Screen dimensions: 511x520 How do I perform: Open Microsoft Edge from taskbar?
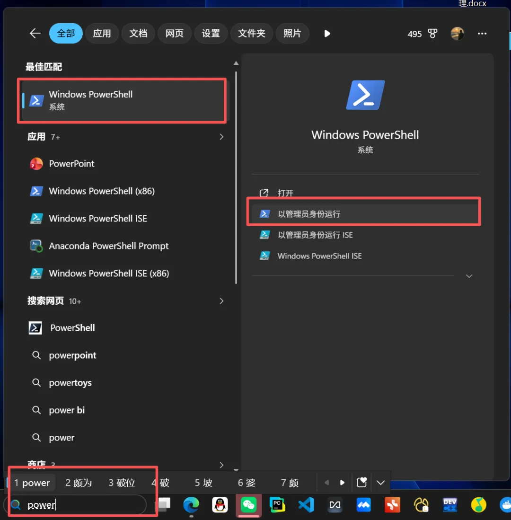[191, 505]
